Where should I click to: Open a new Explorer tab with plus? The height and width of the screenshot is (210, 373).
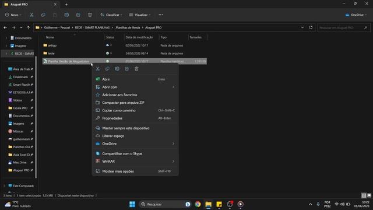coord(66,4)
